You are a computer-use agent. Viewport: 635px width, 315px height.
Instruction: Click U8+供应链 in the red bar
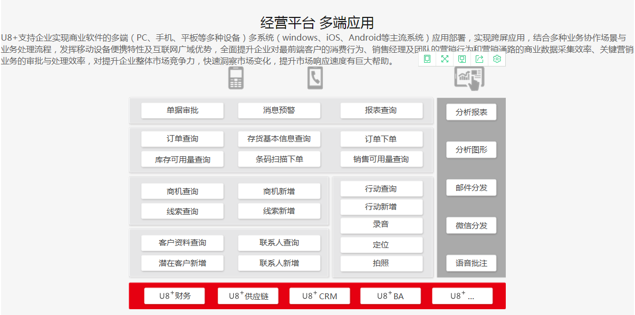pos(248,296)
